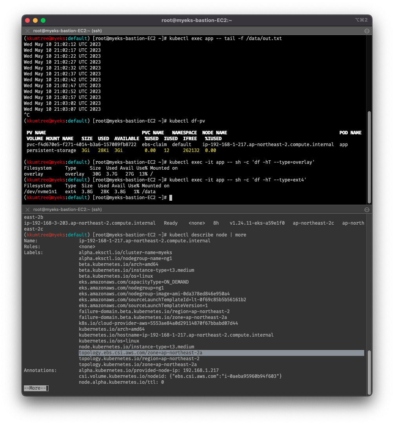Open the bottom pane options menu icon
The image size is (394, 425).
pyautogui.click(x=367, y=209)
